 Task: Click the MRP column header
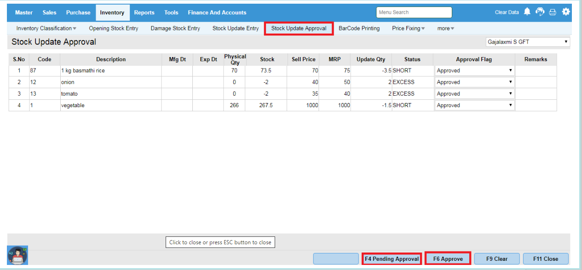(335, 59)
